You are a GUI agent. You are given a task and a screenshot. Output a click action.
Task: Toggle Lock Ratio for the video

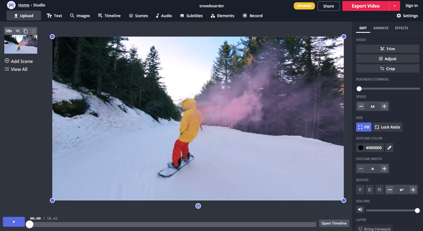click(x=388, y=127)
